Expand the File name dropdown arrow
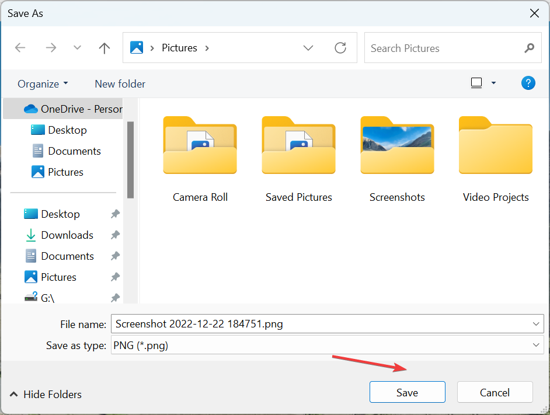This screenshot has width=550, height=415. [536, 323]
